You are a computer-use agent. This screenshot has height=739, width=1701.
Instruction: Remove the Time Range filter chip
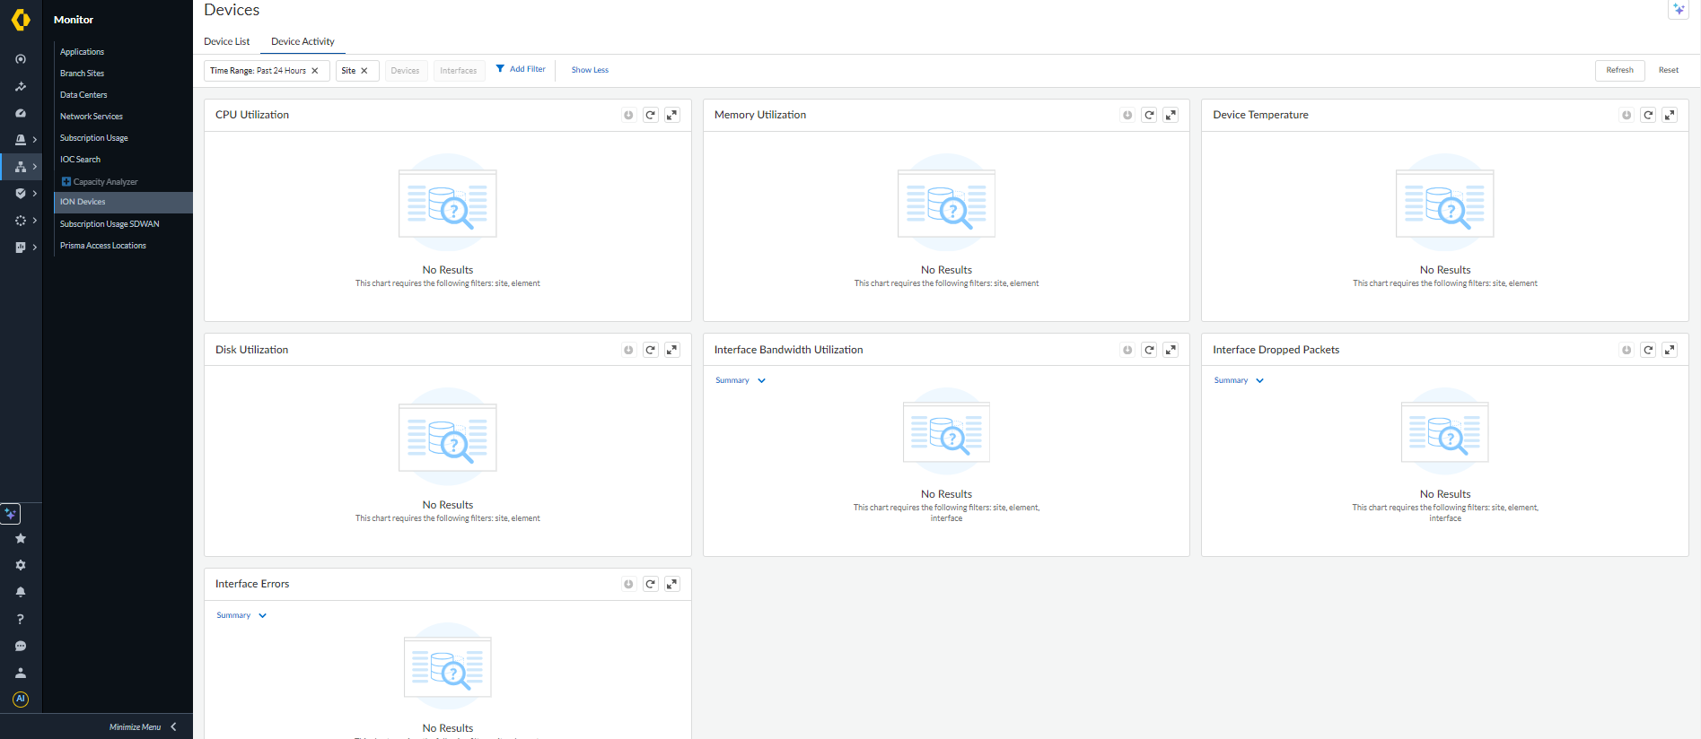pos(315,71)
